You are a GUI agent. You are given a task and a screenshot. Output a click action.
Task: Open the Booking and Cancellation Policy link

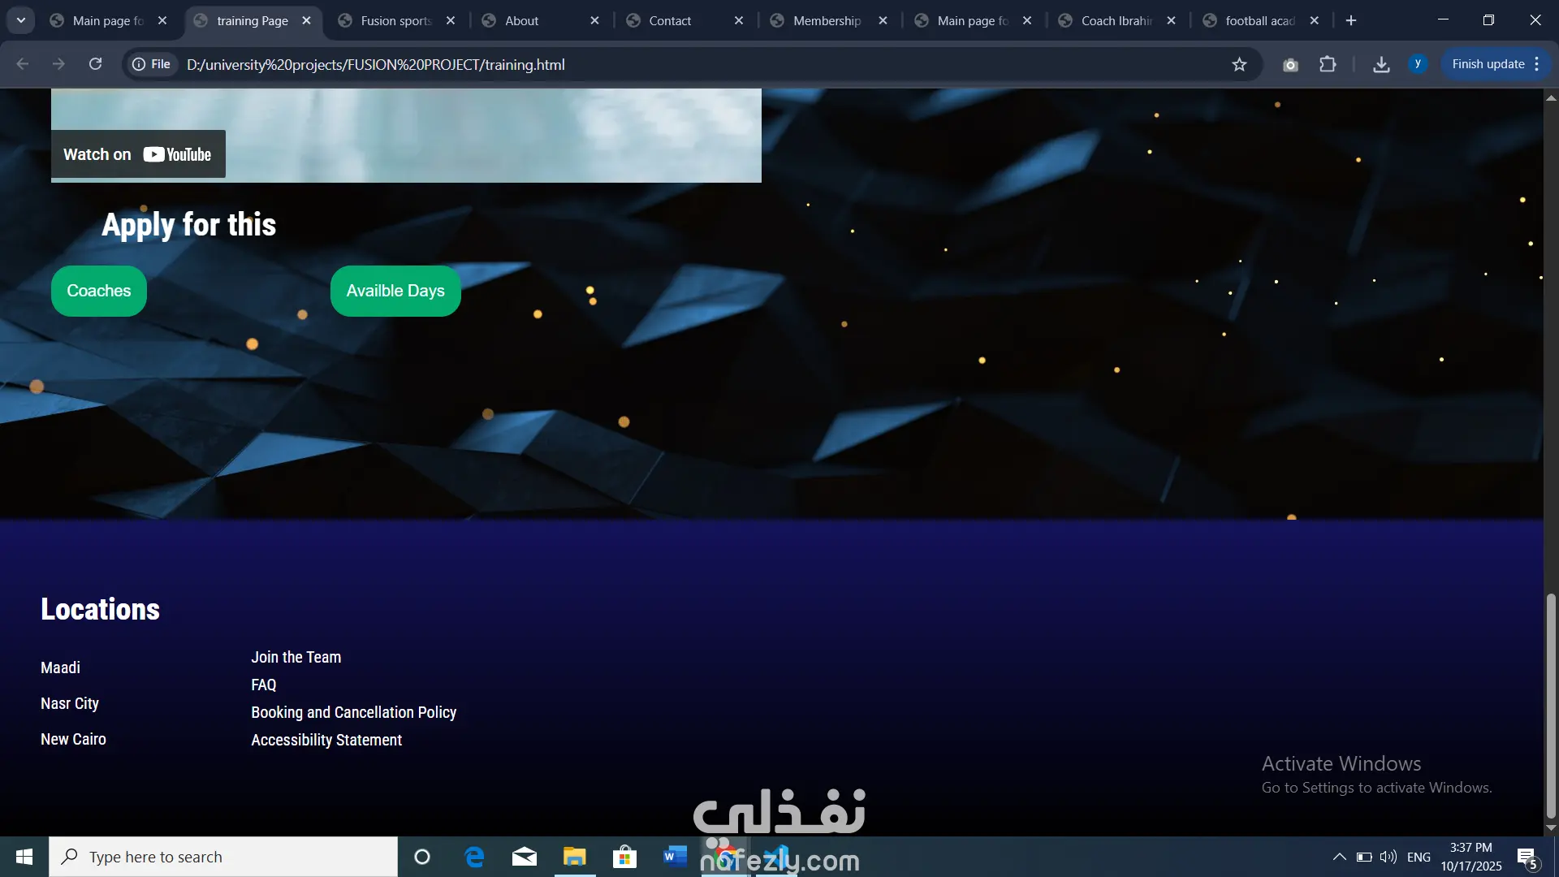pos(353,712)
